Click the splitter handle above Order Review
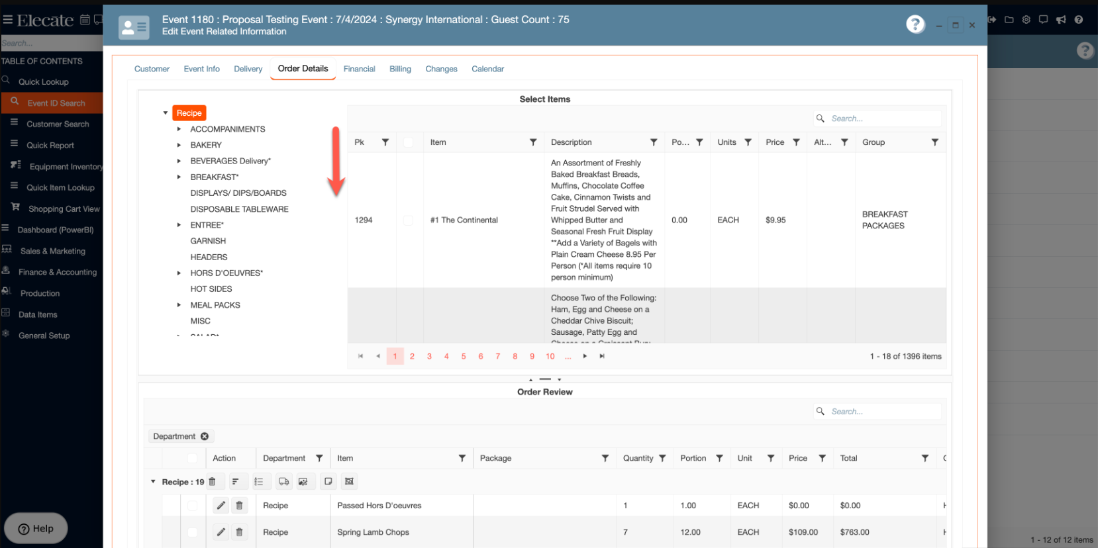This screenshot has width=1098, height=548. (545, 379)
